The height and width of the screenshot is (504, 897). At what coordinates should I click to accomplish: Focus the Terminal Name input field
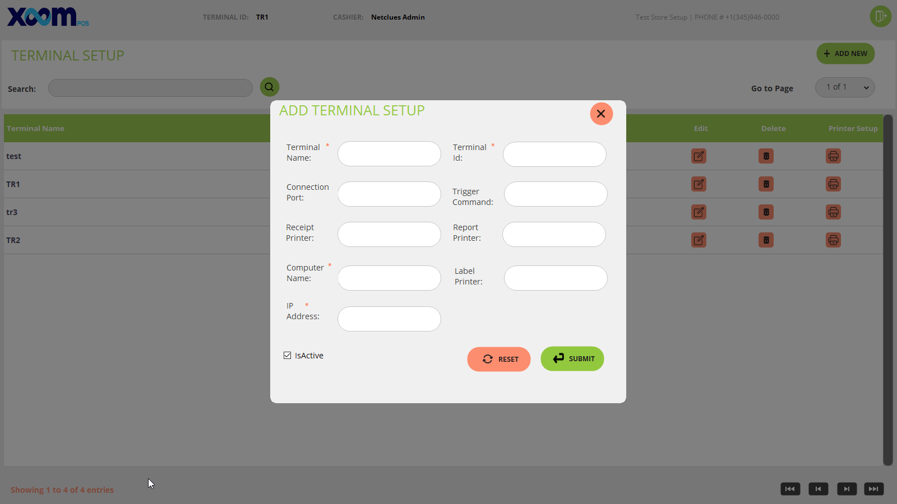click(389, 154)
